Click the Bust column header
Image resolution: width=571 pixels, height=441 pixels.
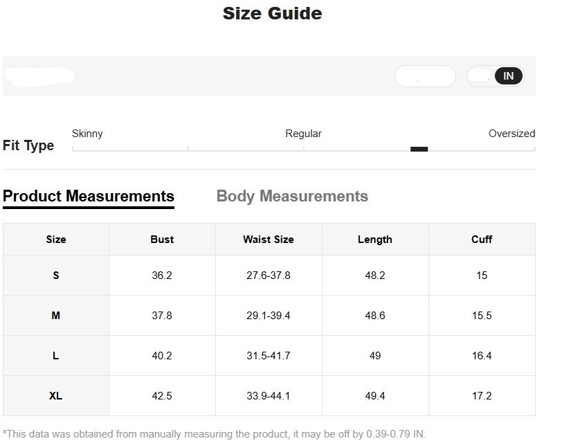(x=162, y=240)
